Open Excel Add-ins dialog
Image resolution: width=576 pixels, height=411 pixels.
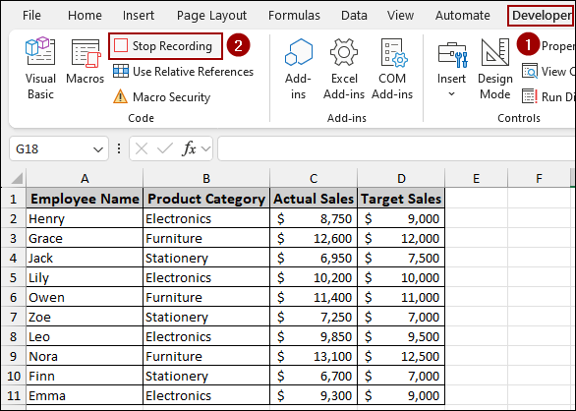pos(344,68)
